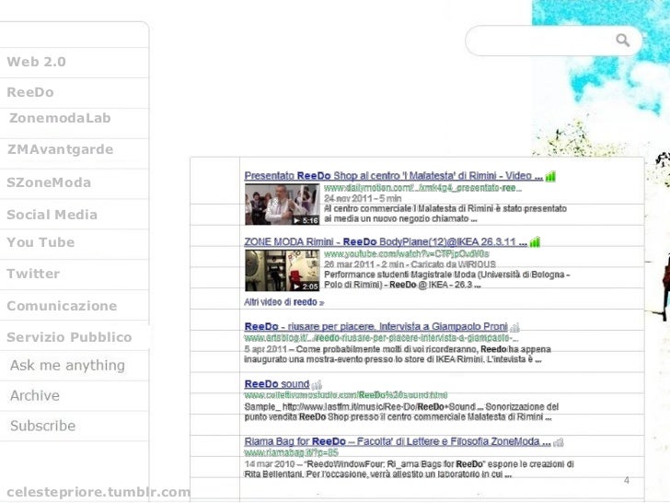Viewport: 670px width, 503px height.
Task: Click green bars icon beside ZONE MODA Rimini
Action: pos(535,242)
